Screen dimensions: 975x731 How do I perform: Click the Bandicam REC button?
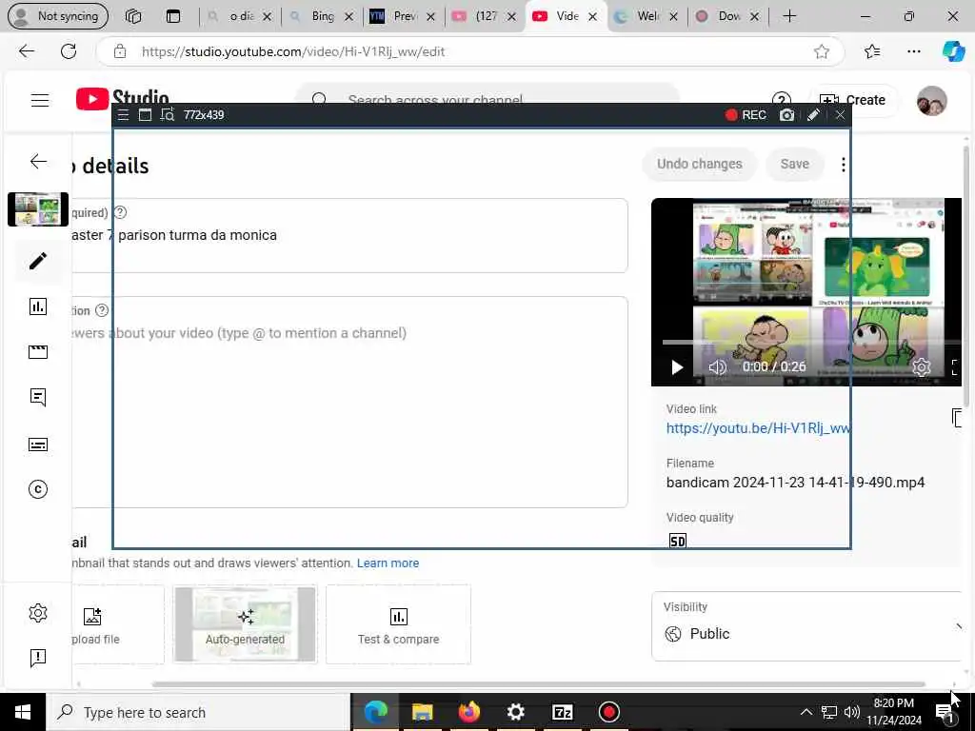(x=746, y=115)
